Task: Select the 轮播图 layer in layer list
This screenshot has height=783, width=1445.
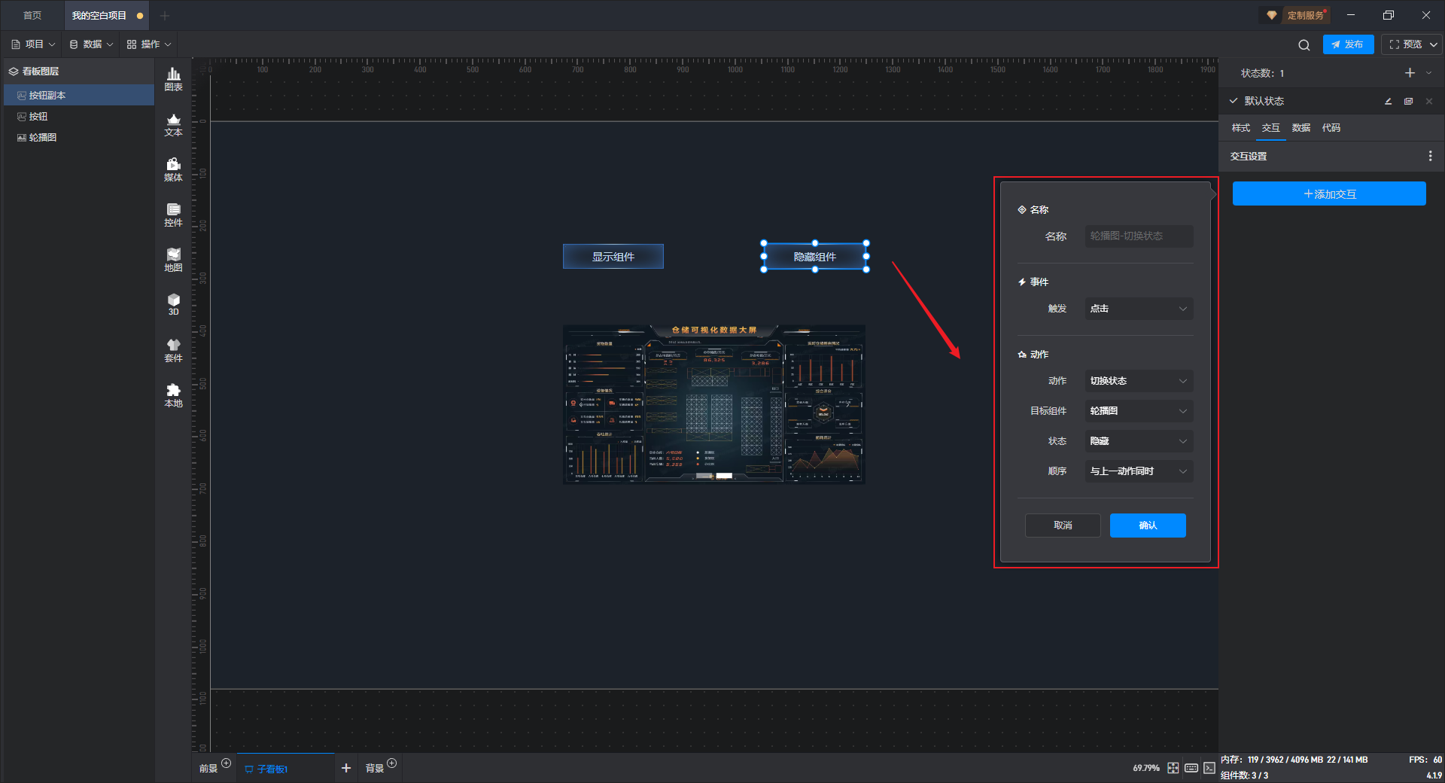Action: point(43,138)
